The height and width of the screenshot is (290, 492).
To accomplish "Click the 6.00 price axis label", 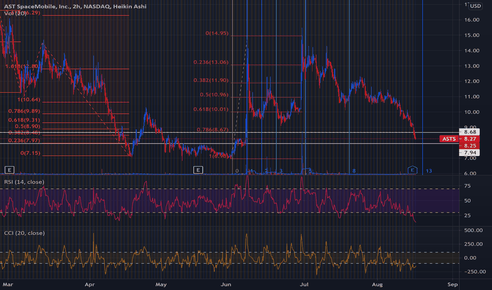I will click(x=470, y=173).
